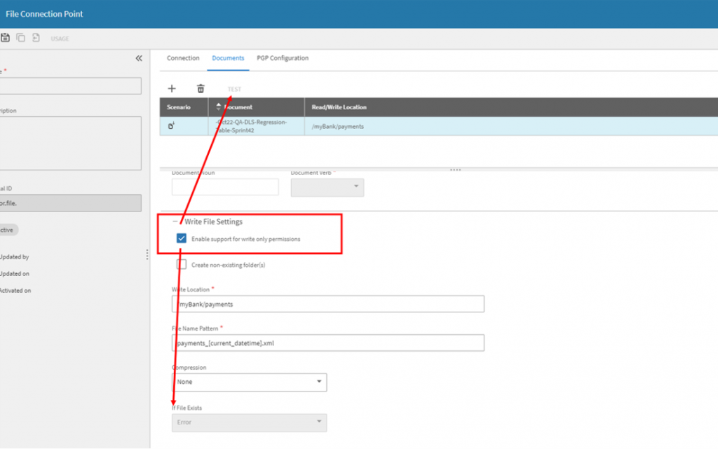Click the TEST button
The width and height of the screenshot is (718, 449).
[234, 90]
